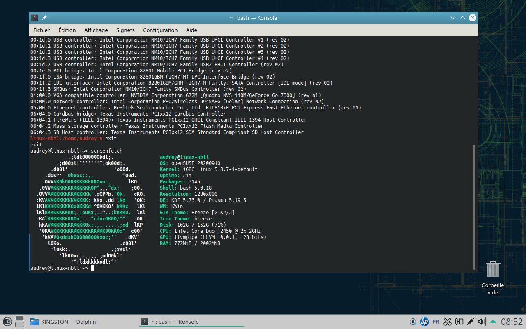
Task: Open the stylus/tablet settings tray icon
Action: (x=470, y=322)
